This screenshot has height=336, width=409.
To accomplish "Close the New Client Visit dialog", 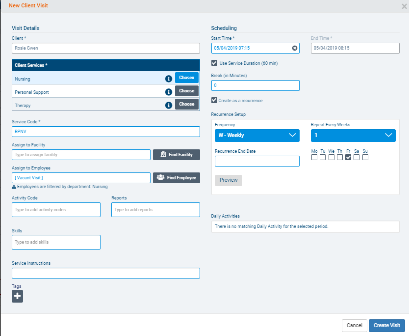I will coord(404,6).
